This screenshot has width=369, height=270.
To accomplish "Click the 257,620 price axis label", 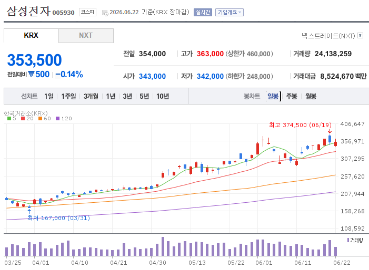I will 353,176.
